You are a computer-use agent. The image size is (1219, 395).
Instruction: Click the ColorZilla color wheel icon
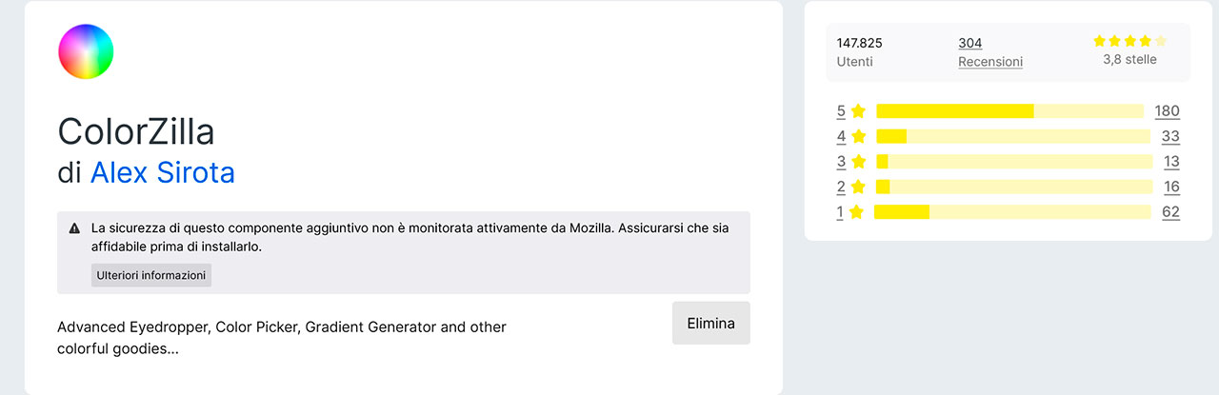(x=86, y=51)
